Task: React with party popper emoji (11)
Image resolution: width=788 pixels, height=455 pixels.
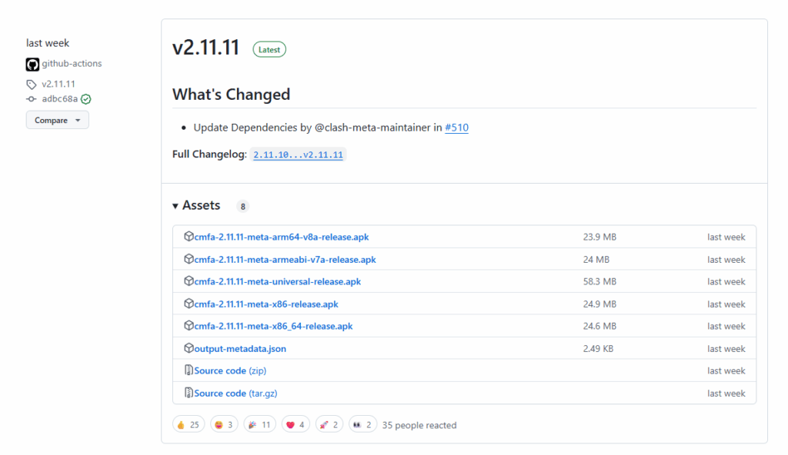Action: (x=260, y=425)
